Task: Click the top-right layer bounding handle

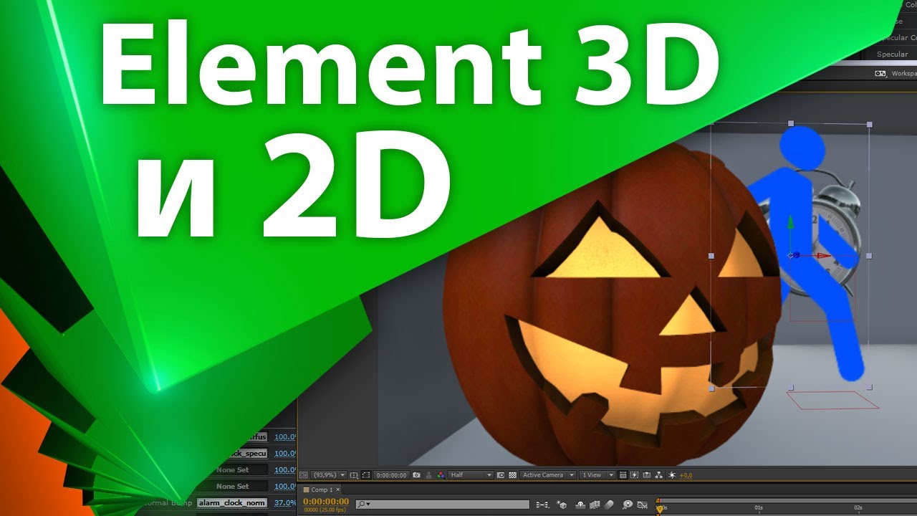Action: 869,124
